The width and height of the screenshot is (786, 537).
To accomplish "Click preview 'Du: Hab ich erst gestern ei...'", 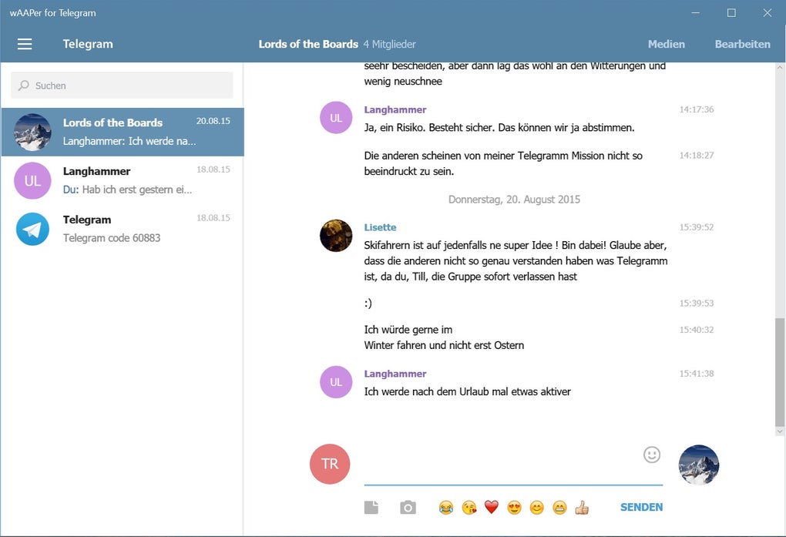I will coord(127,190).
